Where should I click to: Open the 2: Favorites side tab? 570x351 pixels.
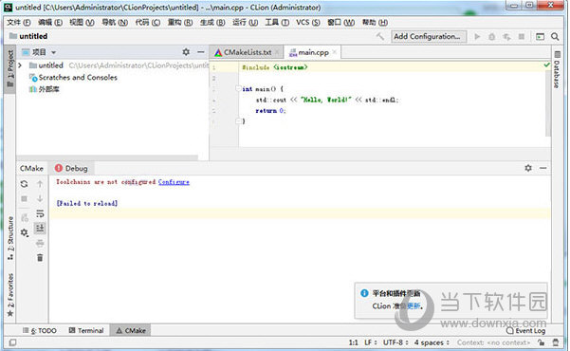click(10, 295)
